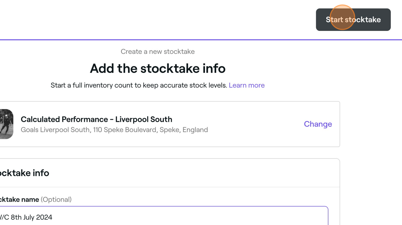
Task: Click the Goals Liverpool South address text
Action: (x=114, y=130)
